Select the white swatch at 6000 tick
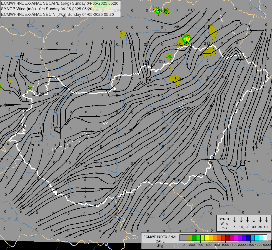The height and width of the screenshot is (250, 272). tap(265, 237)
